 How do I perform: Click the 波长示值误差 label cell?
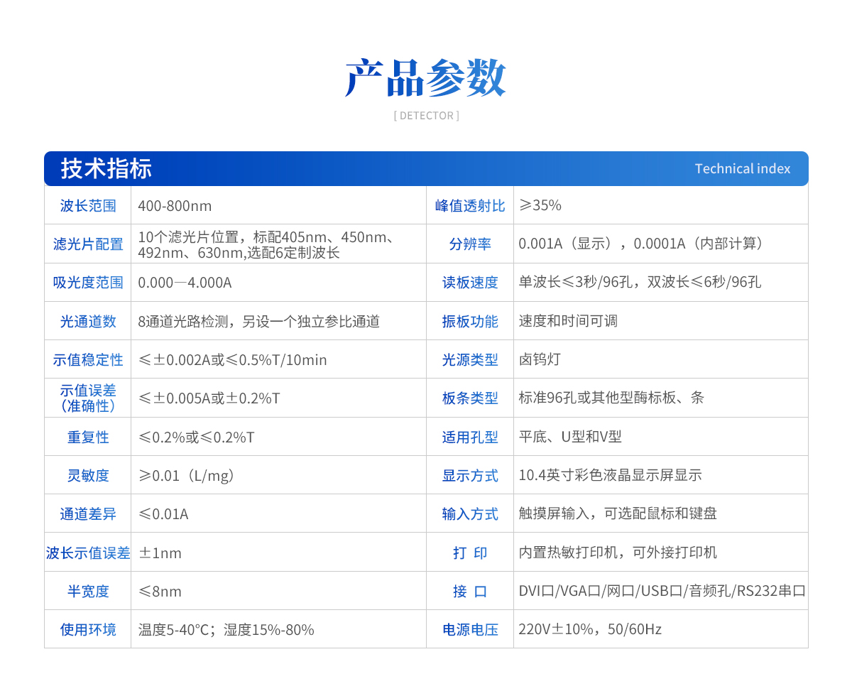click(x=88, y=553)
